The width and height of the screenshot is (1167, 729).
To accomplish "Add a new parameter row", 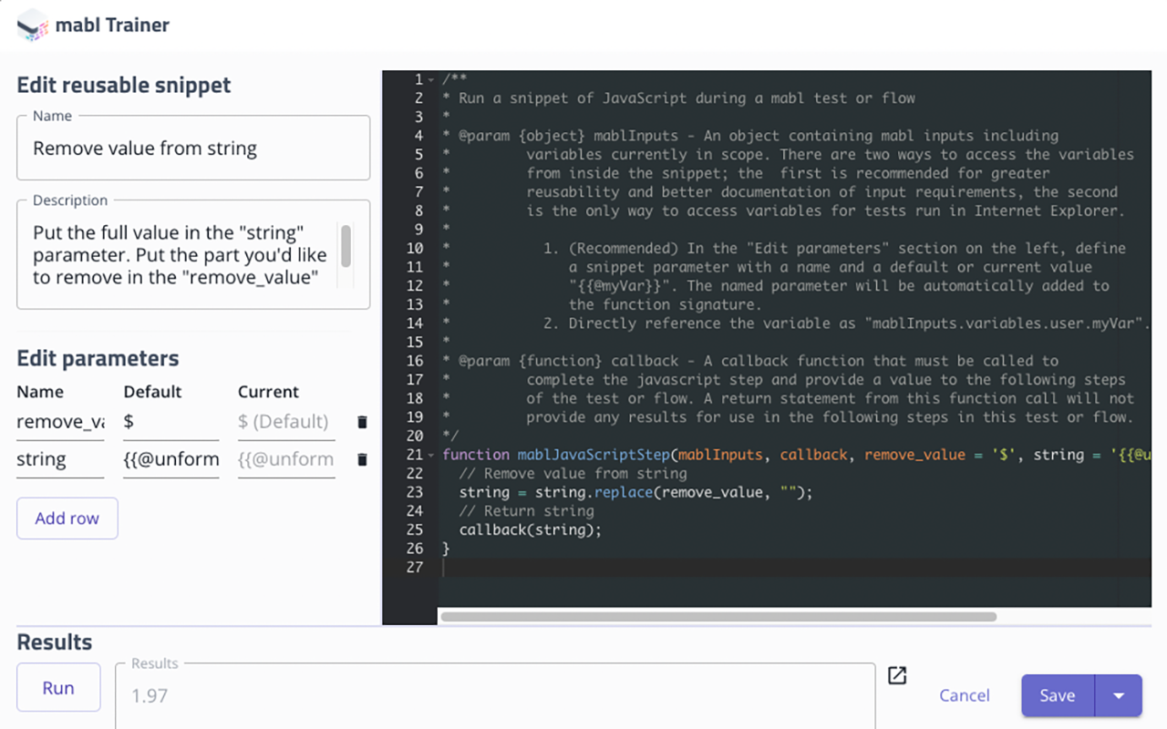I will click(x=67, y=518).
